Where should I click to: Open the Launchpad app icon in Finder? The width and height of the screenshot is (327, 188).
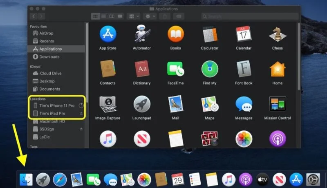point(142,104)
